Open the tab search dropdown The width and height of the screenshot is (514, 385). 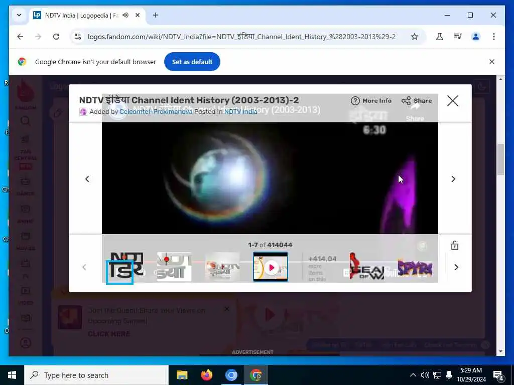pos(19,16)
